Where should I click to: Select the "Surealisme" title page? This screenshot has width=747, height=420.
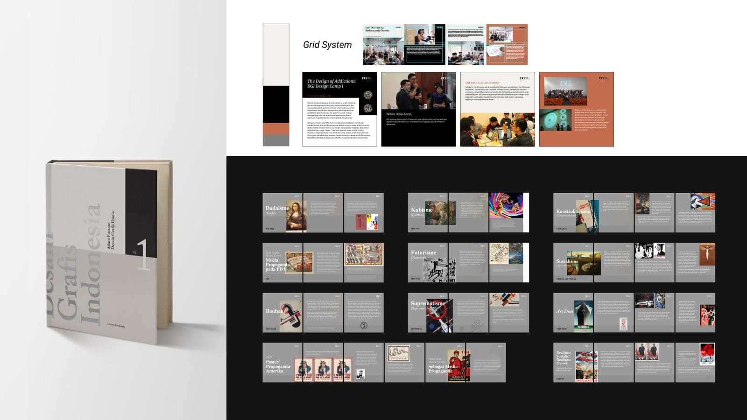(573, 263)
